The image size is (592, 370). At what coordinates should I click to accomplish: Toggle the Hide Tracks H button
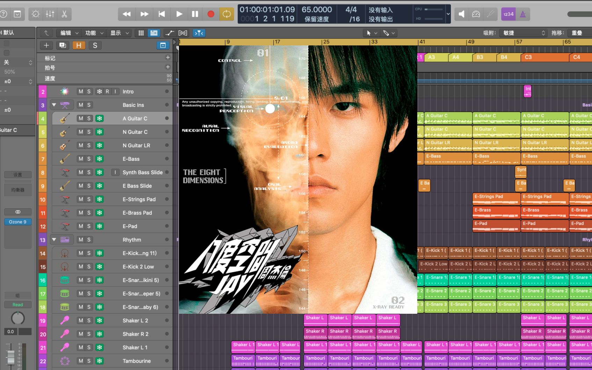point(79,45)
